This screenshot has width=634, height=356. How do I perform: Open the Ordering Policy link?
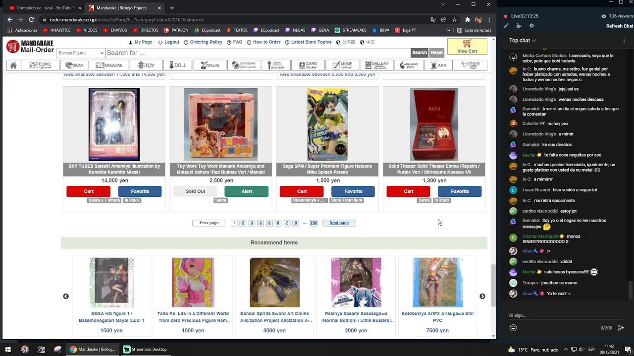pyautogui.click(x=203, y=42)
